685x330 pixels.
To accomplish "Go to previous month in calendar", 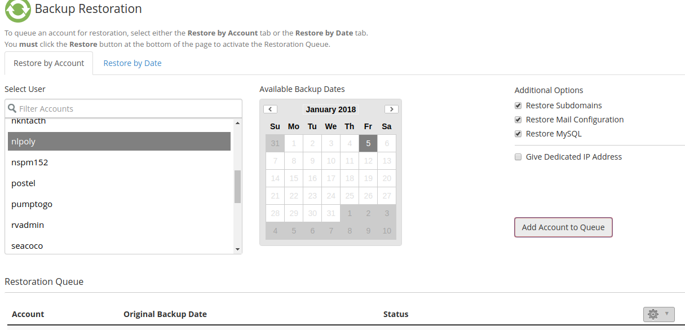I will pyautogui.click(x=270, y=109).
